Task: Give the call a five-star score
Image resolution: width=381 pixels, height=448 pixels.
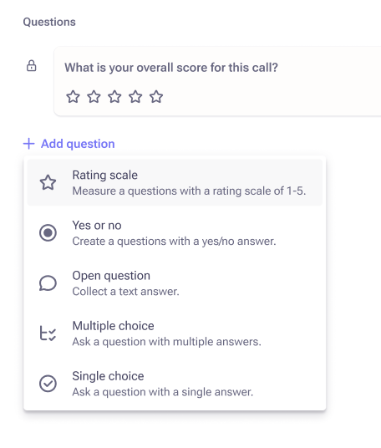Action: [156, 97]
